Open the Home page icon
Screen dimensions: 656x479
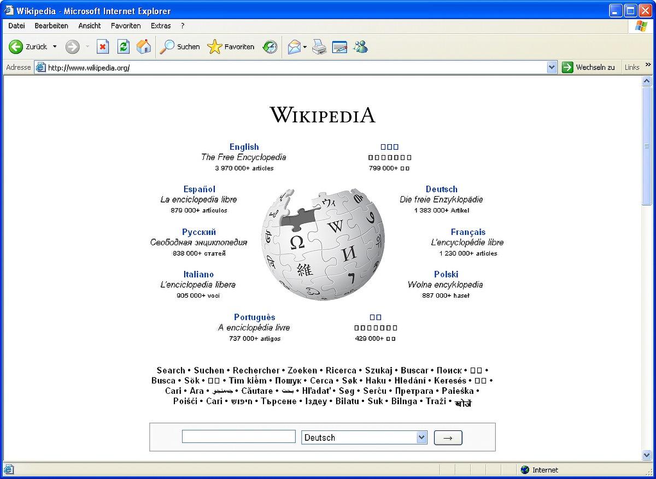144,46
